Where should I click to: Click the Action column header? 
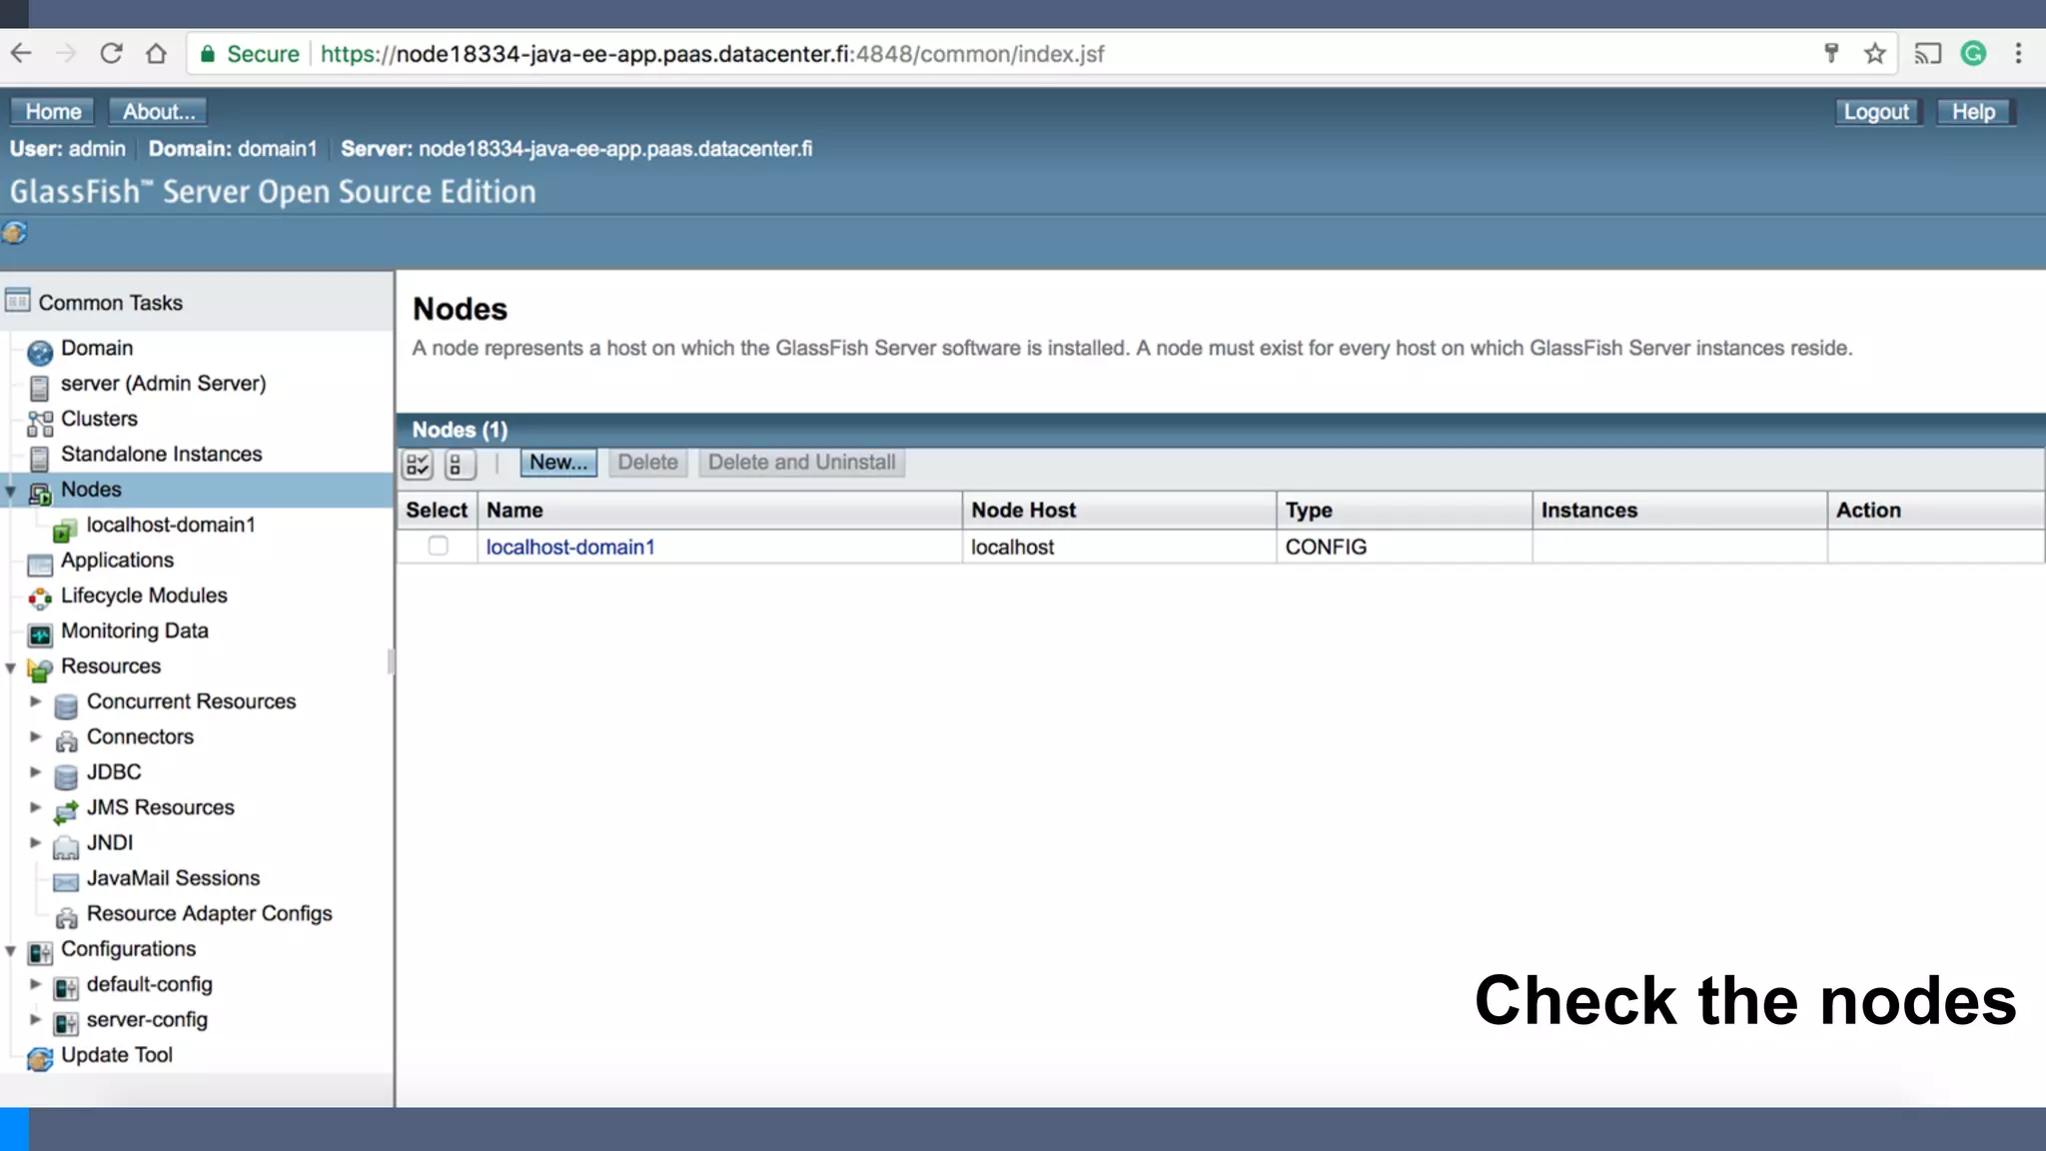[1868, 511]
